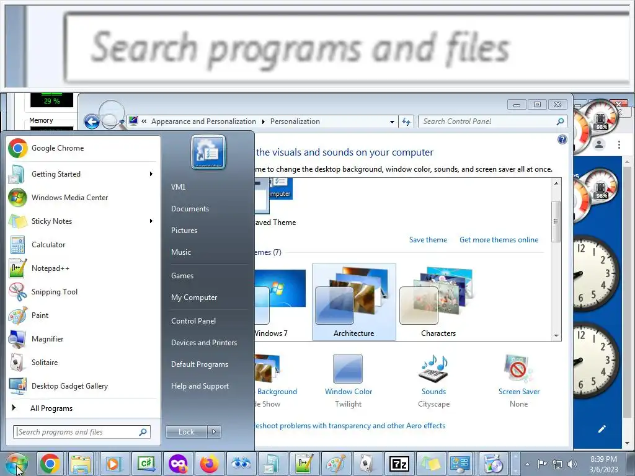Click the Action Center flag tray icon
The height and width of the screenshot is (476, 635).
[542, 464]
